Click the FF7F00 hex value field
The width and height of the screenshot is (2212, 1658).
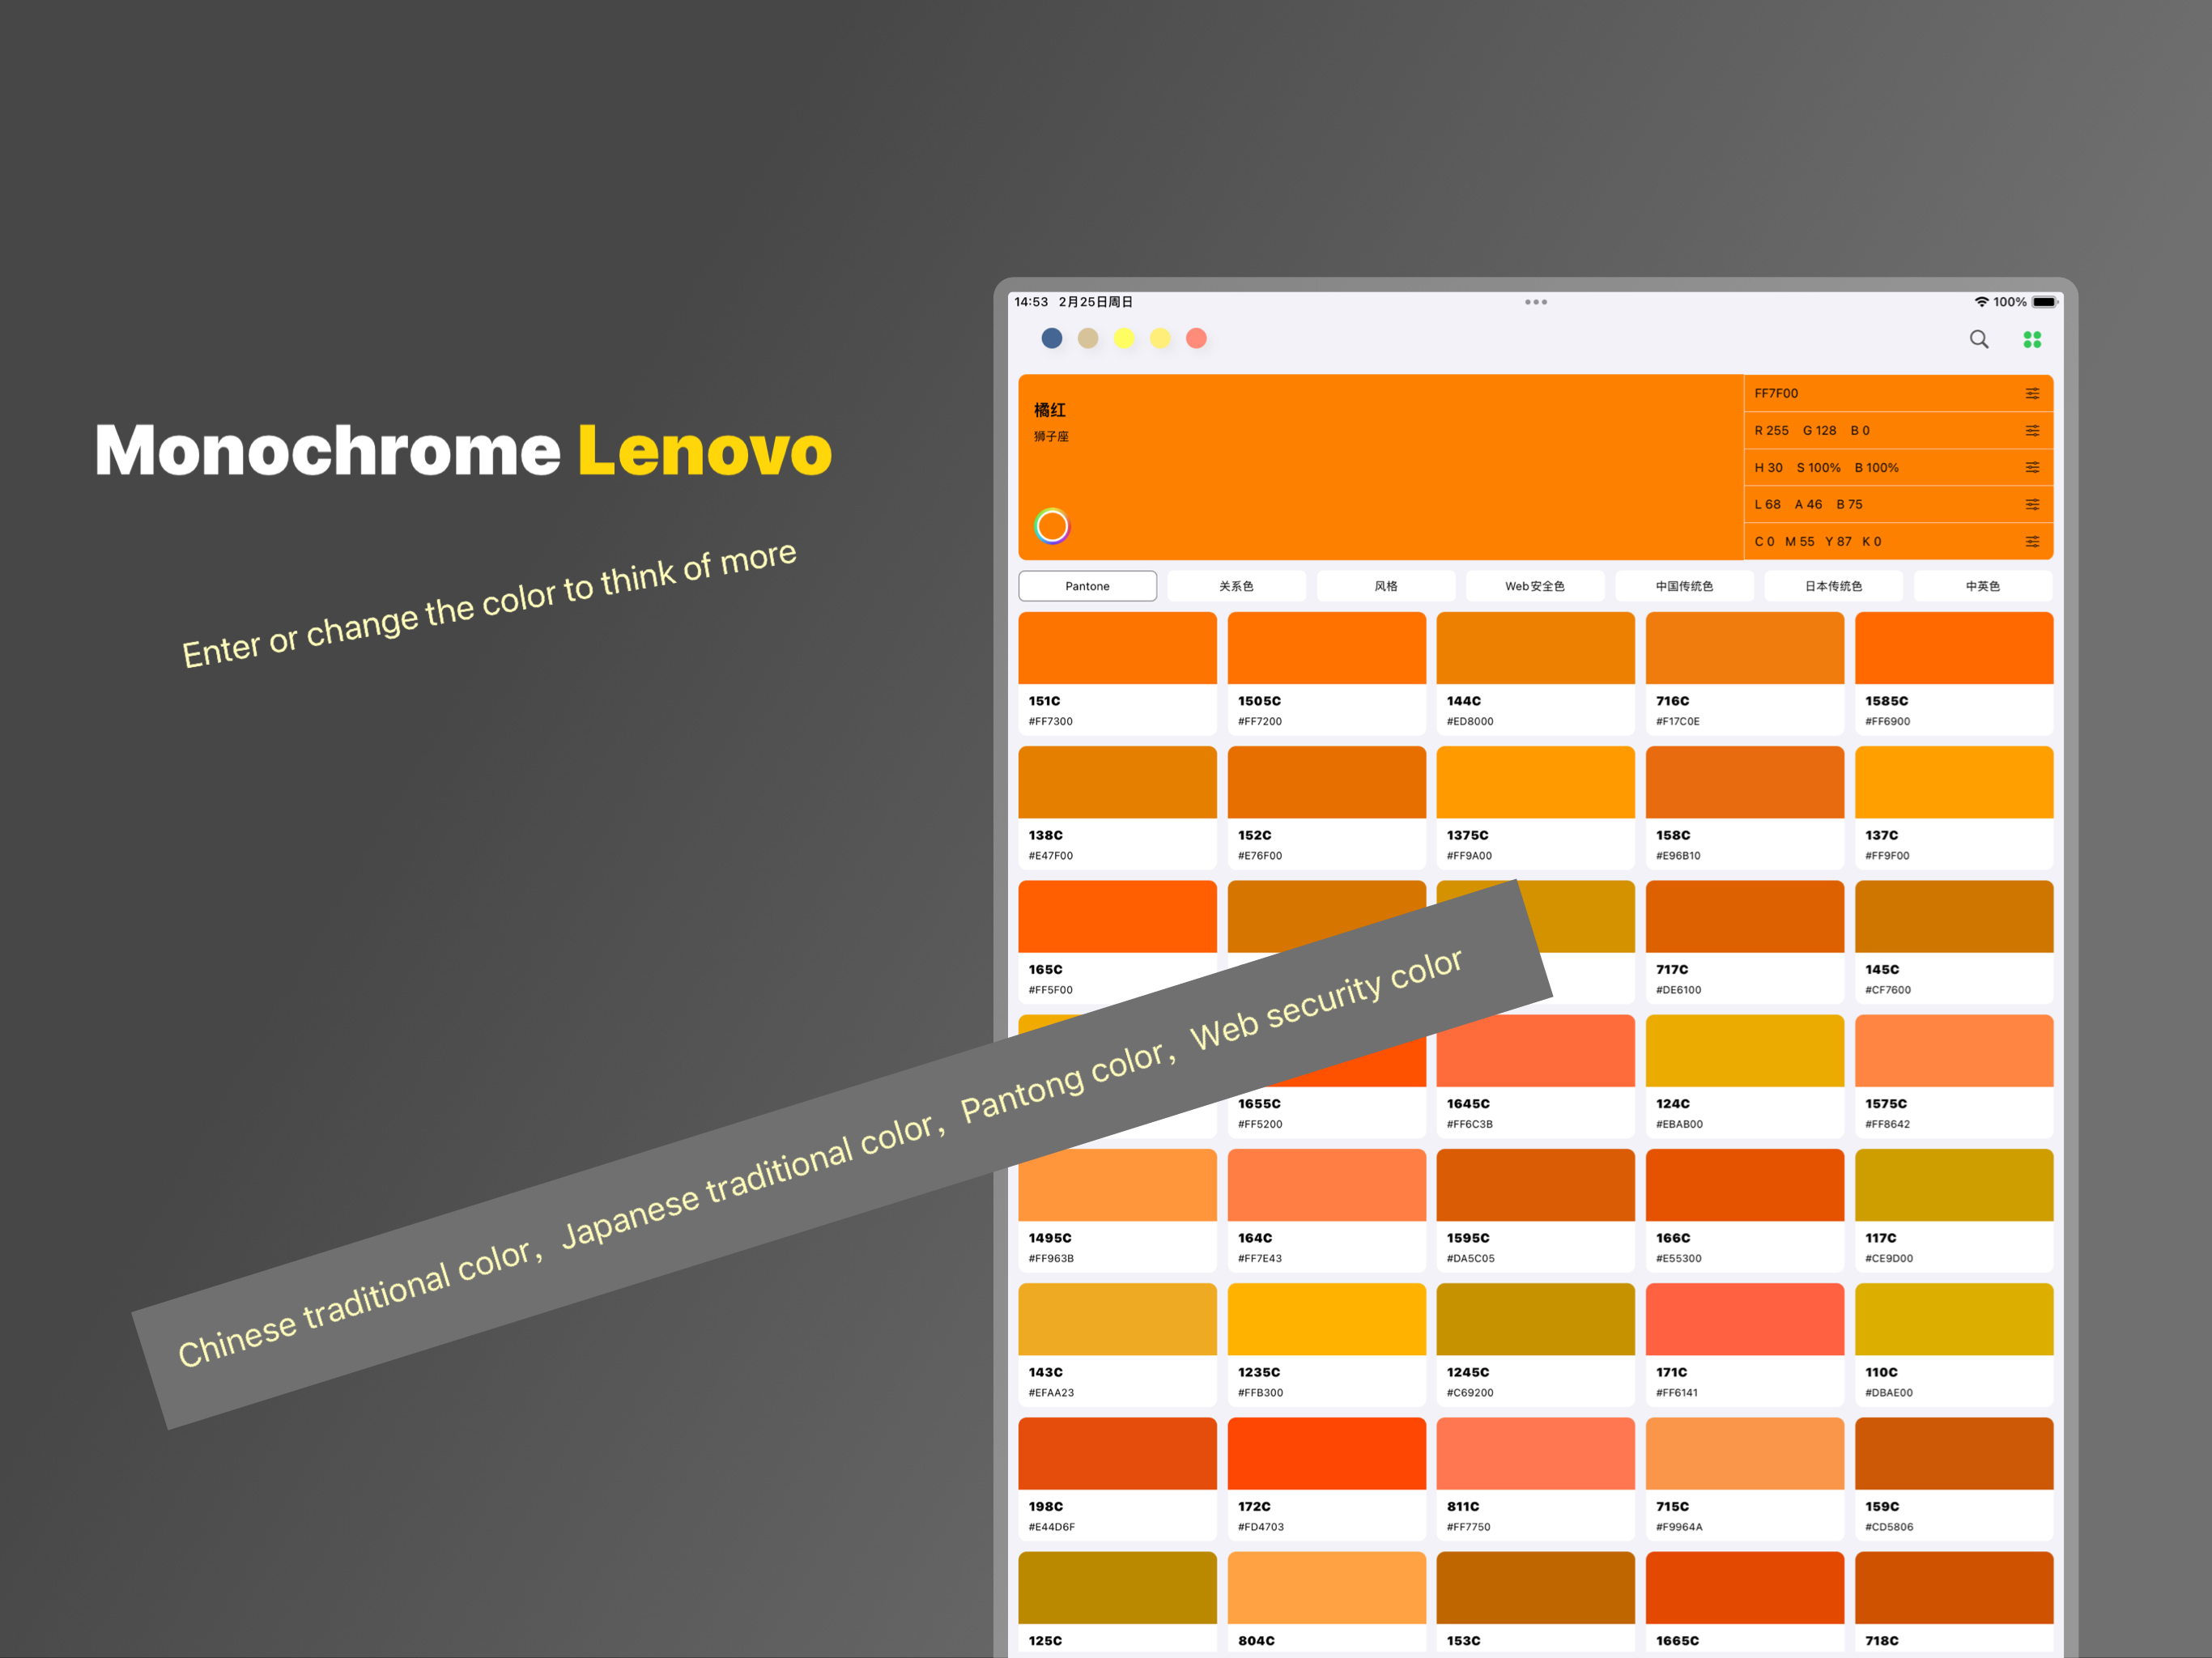(x=1777, y=393)
